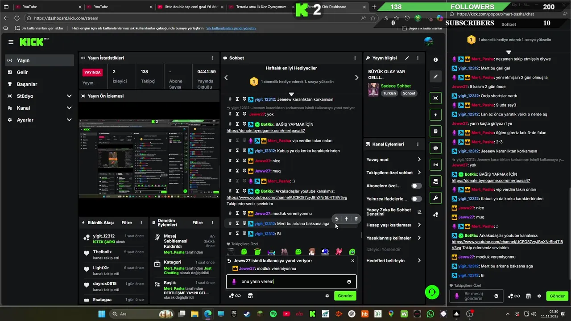Open the YouTube channel link in dashboard chat
Viewport: 571px width, 321px height.
click(x=287, y=198)
